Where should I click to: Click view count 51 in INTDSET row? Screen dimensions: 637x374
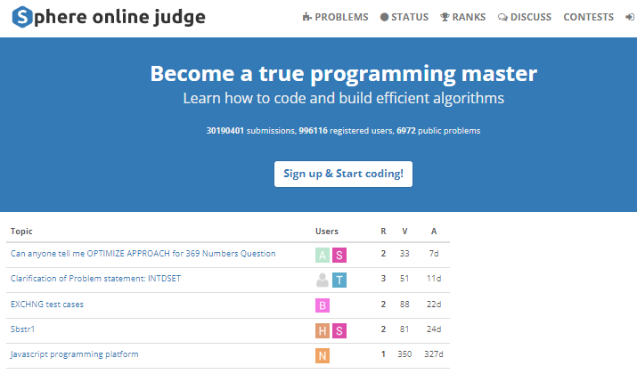tap(404, 279)
